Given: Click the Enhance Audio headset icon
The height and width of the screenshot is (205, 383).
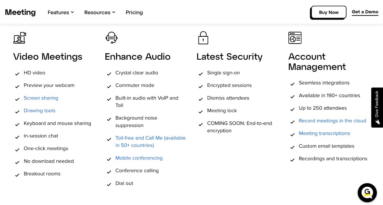Looking at the screenshot, I should coord(111,37).
